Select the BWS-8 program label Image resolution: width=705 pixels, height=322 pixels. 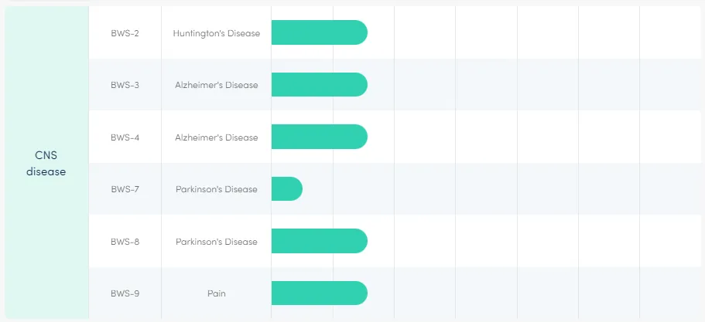point(125,242)
